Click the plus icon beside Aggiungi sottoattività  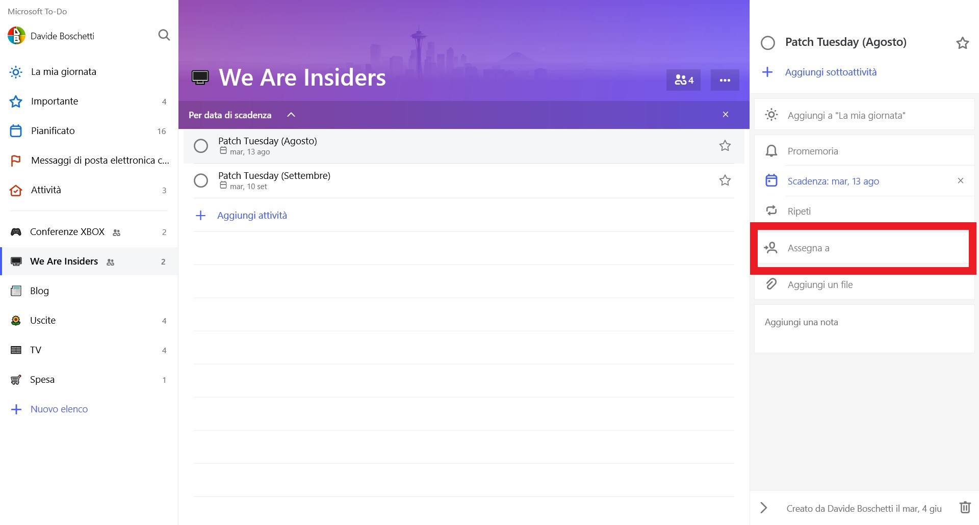(x=767, y=72)
